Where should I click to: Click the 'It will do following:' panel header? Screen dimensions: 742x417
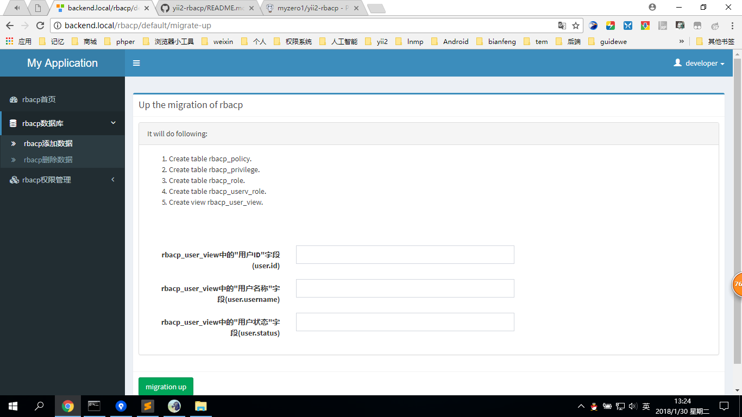click(x=429, y=134)
